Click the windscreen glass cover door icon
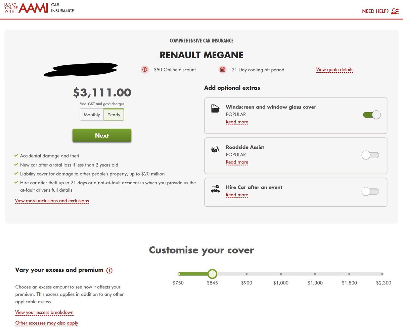 click(215, 109)
